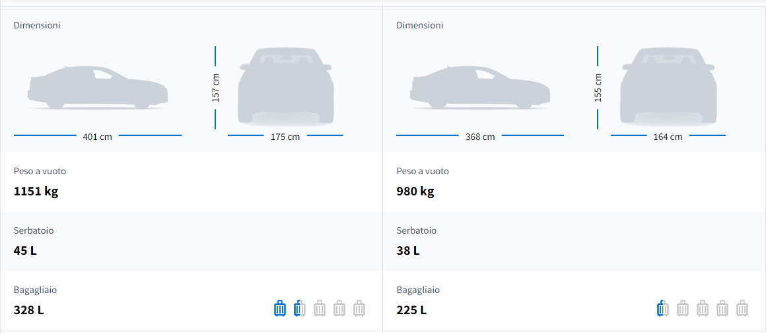Select the 45 L Serbatoio value
Viewport: 766px width, 334px height.
coord(25,251)
